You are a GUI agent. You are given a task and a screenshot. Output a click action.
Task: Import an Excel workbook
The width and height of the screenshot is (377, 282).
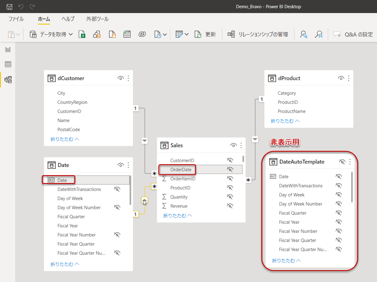pos(82,35)
